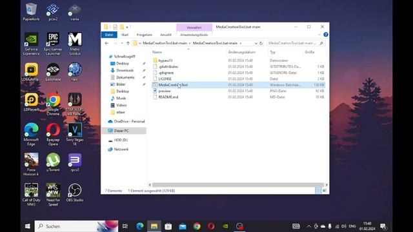Open Star Wars Jedi desktop shortcut
Image resolution: width=413 pixels, height=232 pixels.
tap(75, 104)
